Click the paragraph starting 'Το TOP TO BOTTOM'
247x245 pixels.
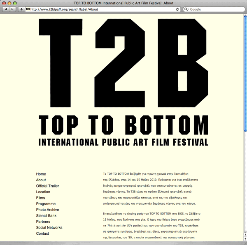coord(150,189)
